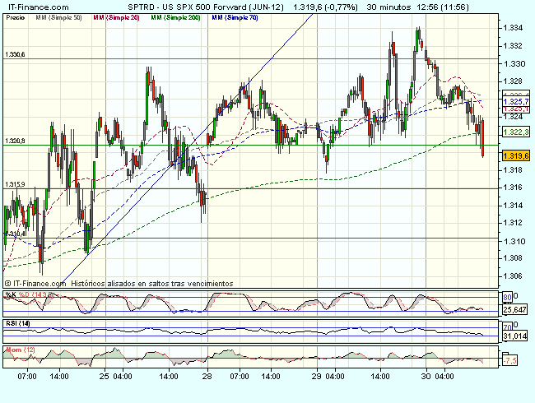This screenshot has width=535, height=403.
Task: Click the '%K %D' stochastic indicator label
Action: click(x=29, y=294)
